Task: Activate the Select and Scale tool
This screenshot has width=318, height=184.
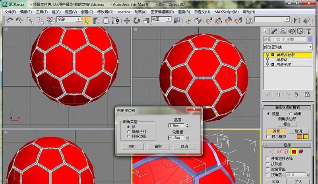Action: (x=146, y=21)
